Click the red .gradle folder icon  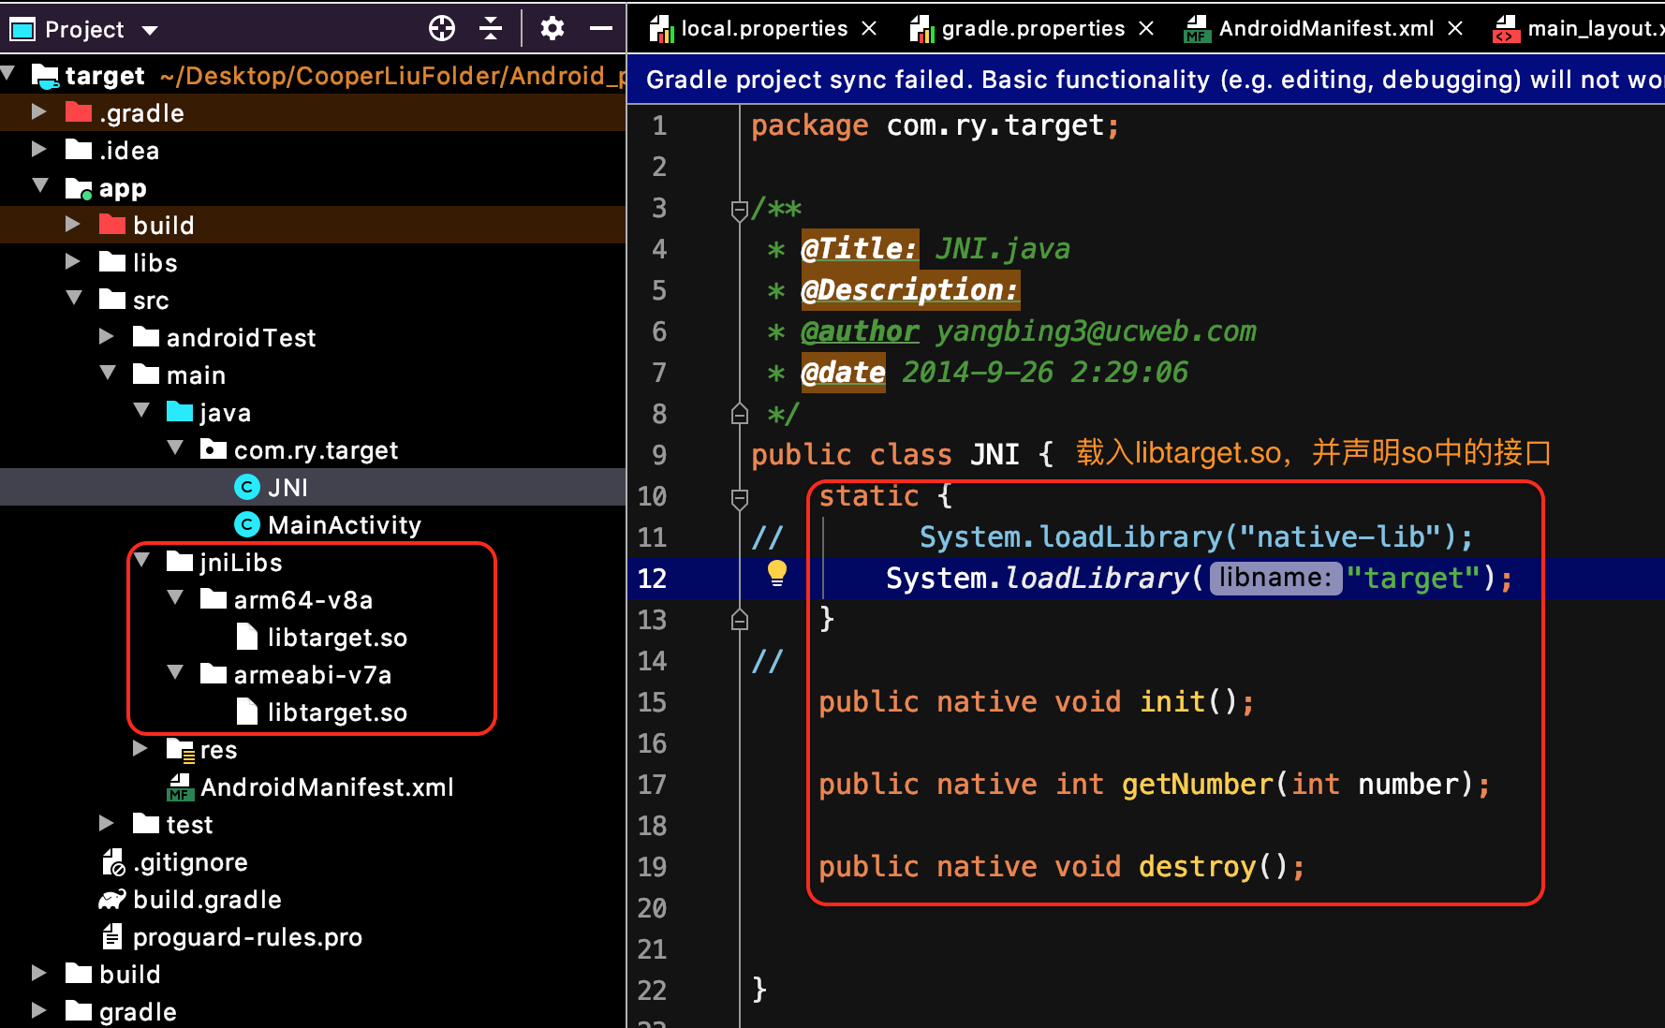[x=79, y=111]
